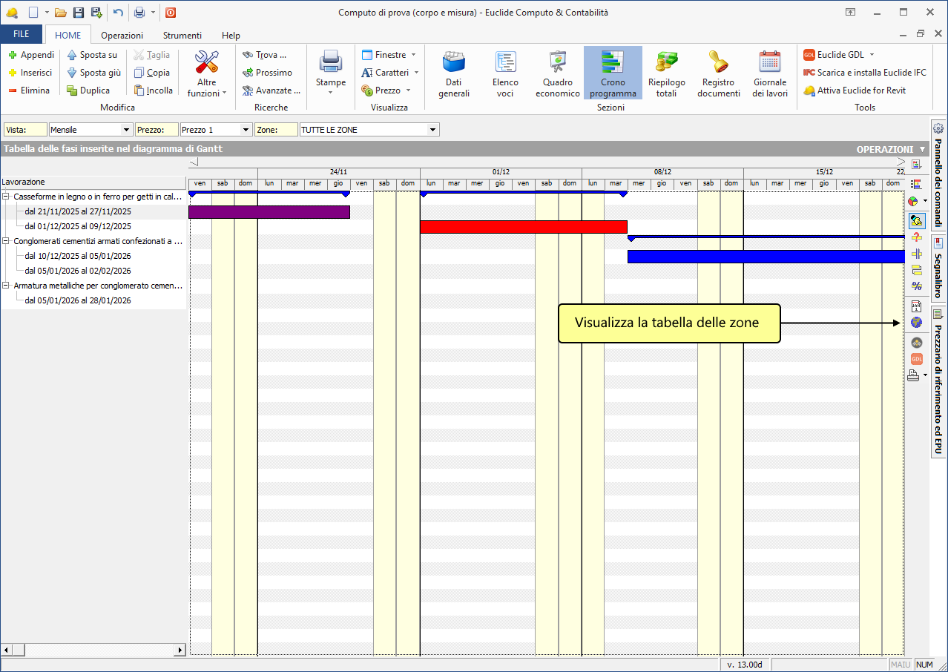948x672 pixels.
Task: Collapse the Casseforme in legno tree node
Action: point(6,197)
